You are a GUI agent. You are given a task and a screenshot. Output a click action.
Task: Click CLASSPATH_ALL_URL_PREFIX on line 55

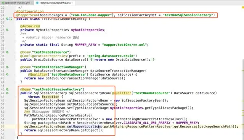pyautogui.click(x=147, y=123)
